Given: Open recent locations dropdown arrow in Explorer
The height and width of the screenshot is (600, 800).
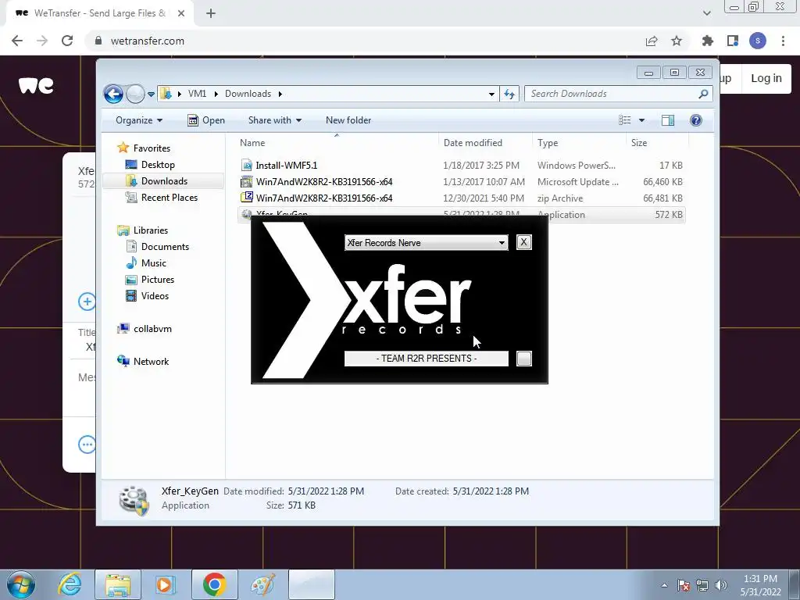Looking at the screenshot, I should pos(151,94).
